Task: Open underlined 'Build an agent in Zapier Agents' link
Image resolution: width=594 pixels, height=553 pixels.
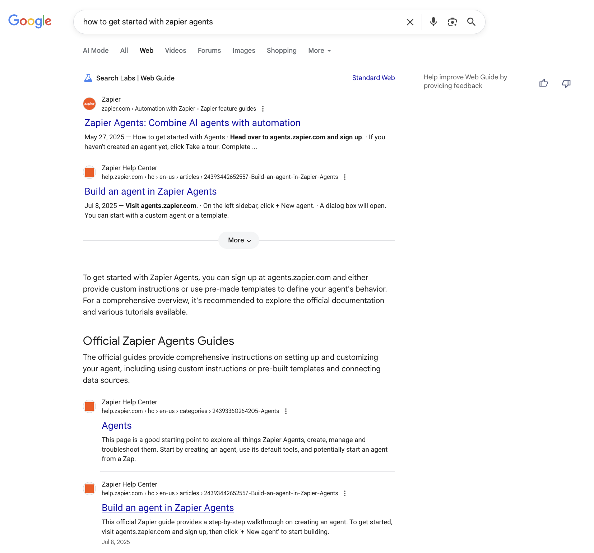Action: [x=168, y=508]
